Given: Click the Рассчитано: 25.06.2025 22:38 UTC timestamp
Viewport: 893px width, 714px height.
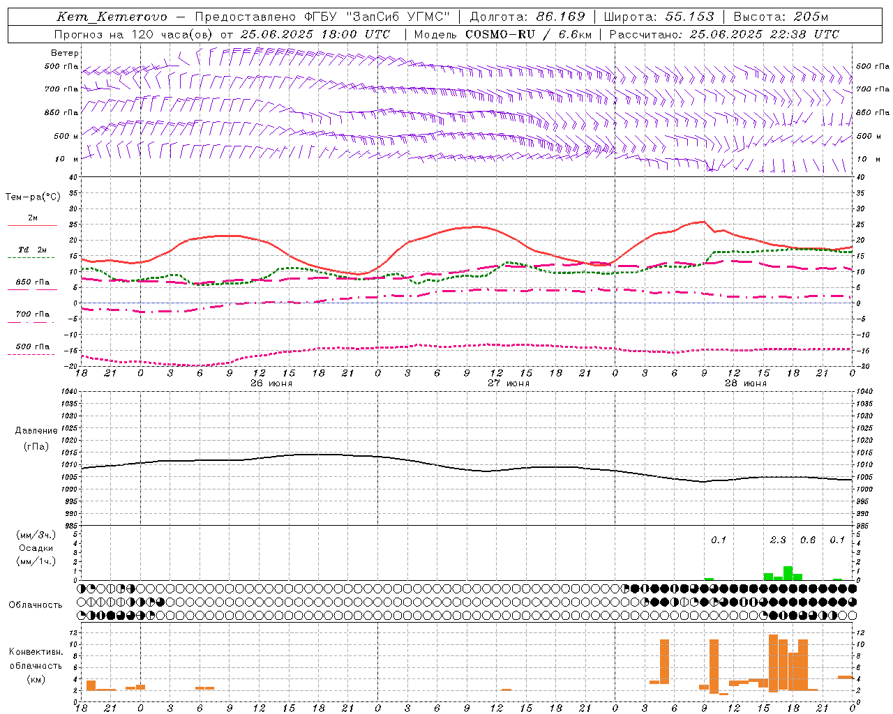Looking at the screenshot, I should pyautogui.click(x=724, y=34).
